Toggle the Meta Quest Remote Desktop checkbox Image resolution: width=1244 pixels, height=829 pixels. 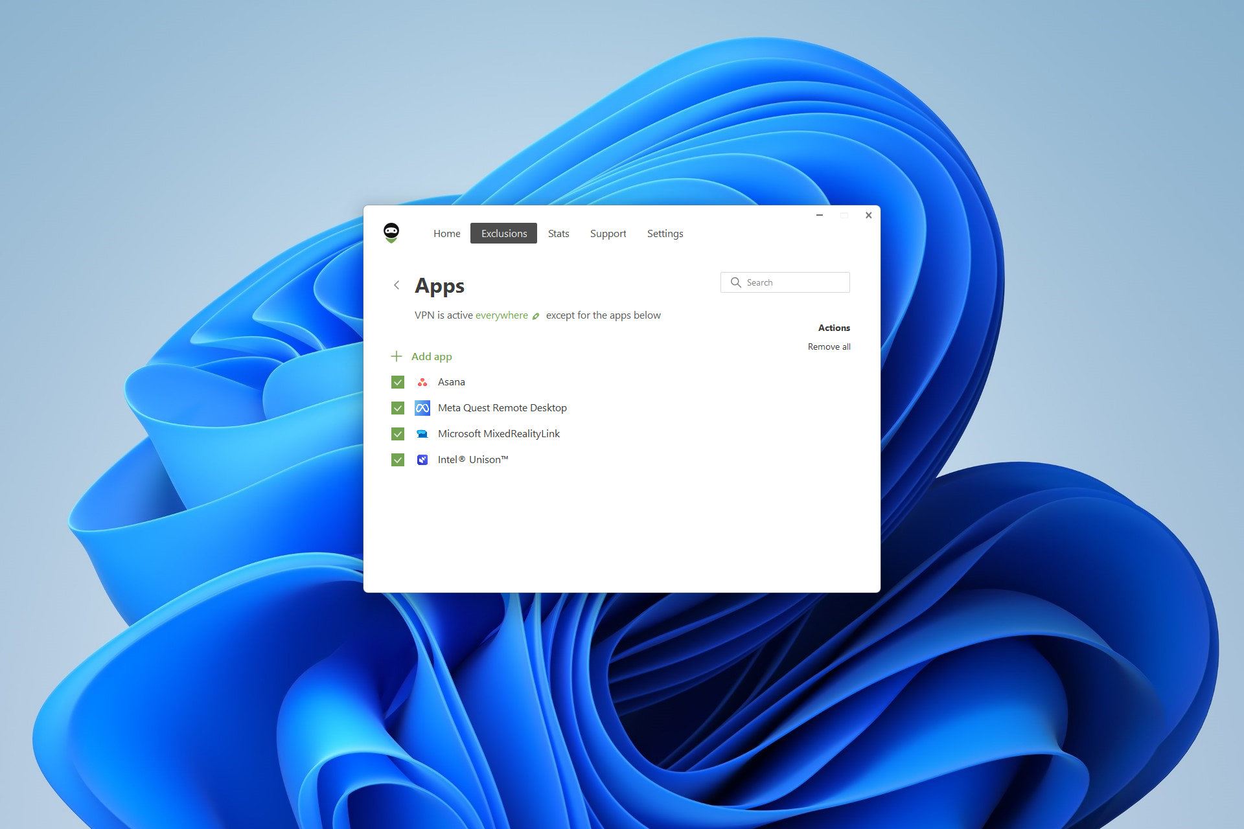tap(395, 407)
